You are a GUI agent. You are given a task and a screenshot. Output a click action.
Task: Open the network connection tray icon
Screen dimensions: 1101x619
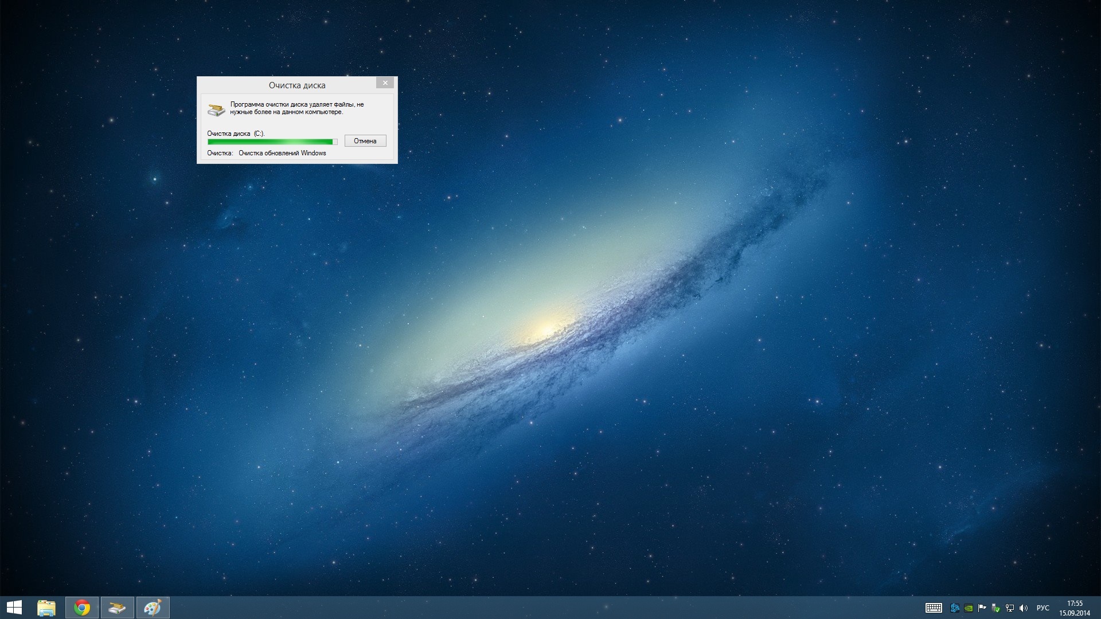click(x=1010, y=608)
